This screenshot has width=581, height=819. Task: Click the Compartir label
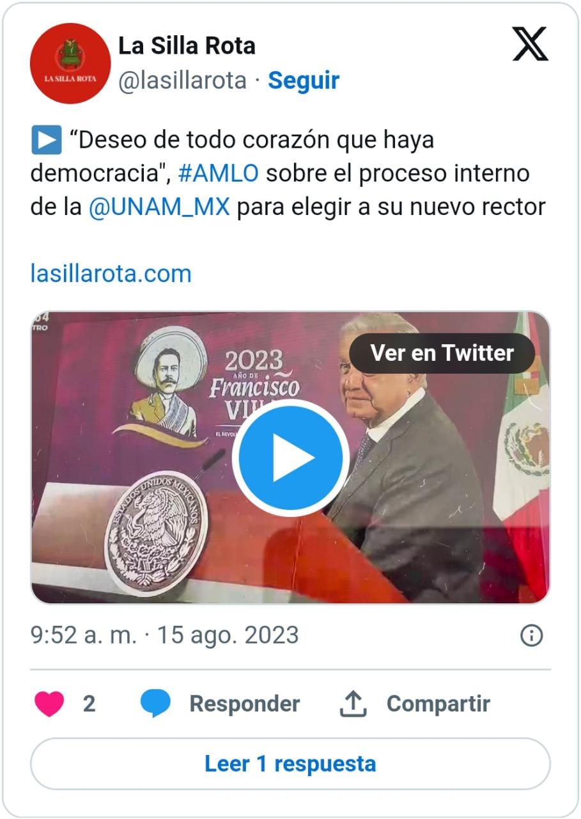[x=438, y=704]
